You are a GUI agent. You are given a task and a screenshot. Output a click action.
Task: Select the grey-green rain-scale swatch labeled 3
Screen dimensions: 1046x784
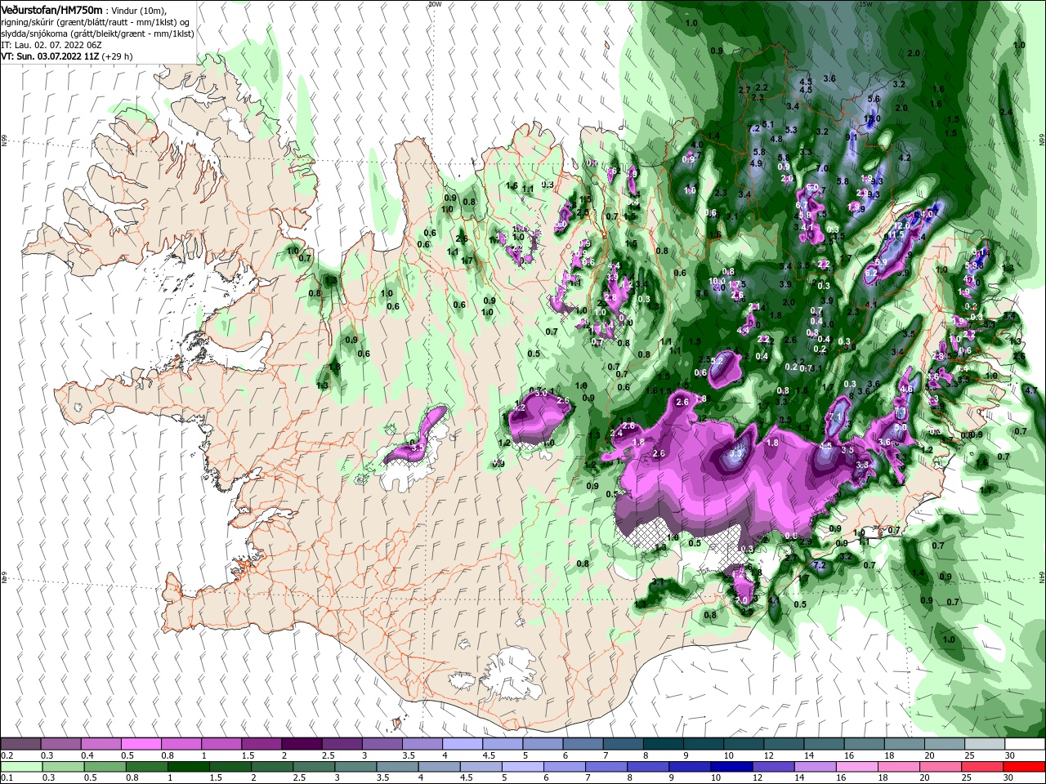[x=355, y=767]
